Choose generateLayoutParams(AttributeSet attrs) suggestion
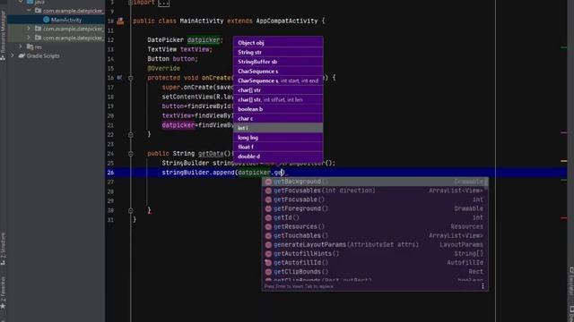Screen dimensions: 574x322 373,244
